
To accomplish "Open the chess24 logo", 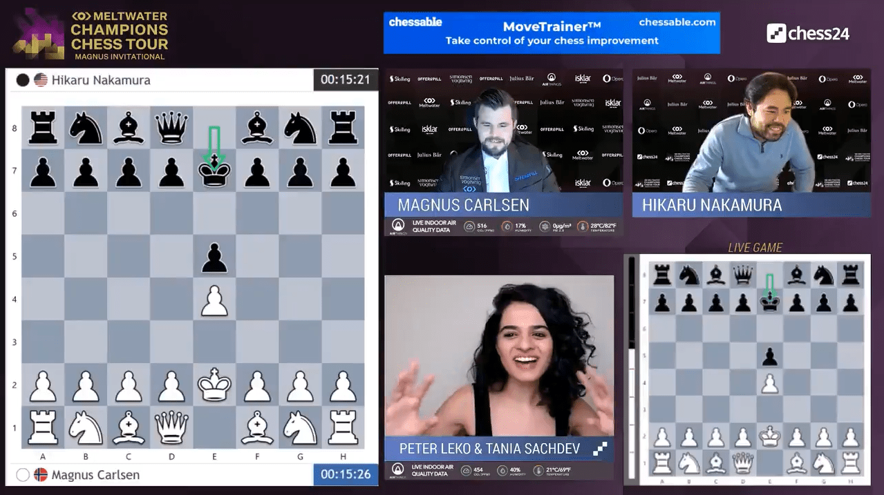I will point(808,32).
